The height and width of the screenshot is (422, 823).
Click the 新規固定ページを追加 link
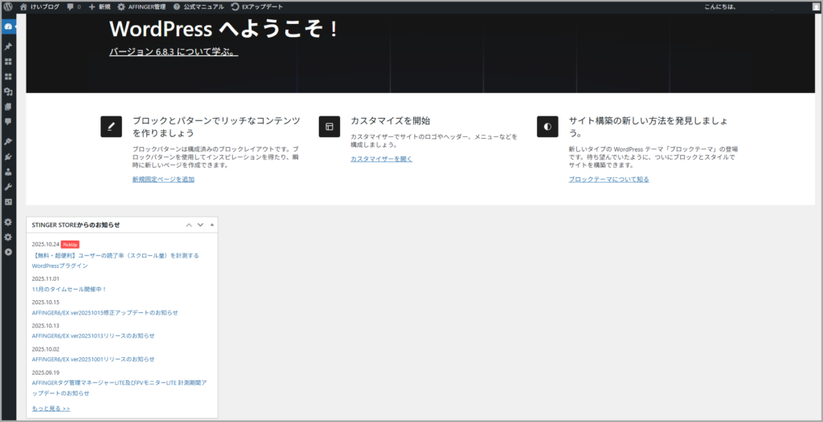point(163,179)
